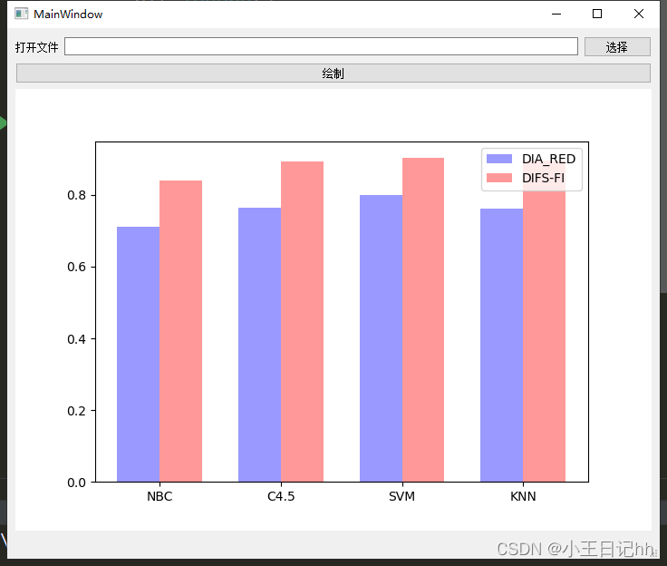Click the DIA_RED legend label

point(548,159)
